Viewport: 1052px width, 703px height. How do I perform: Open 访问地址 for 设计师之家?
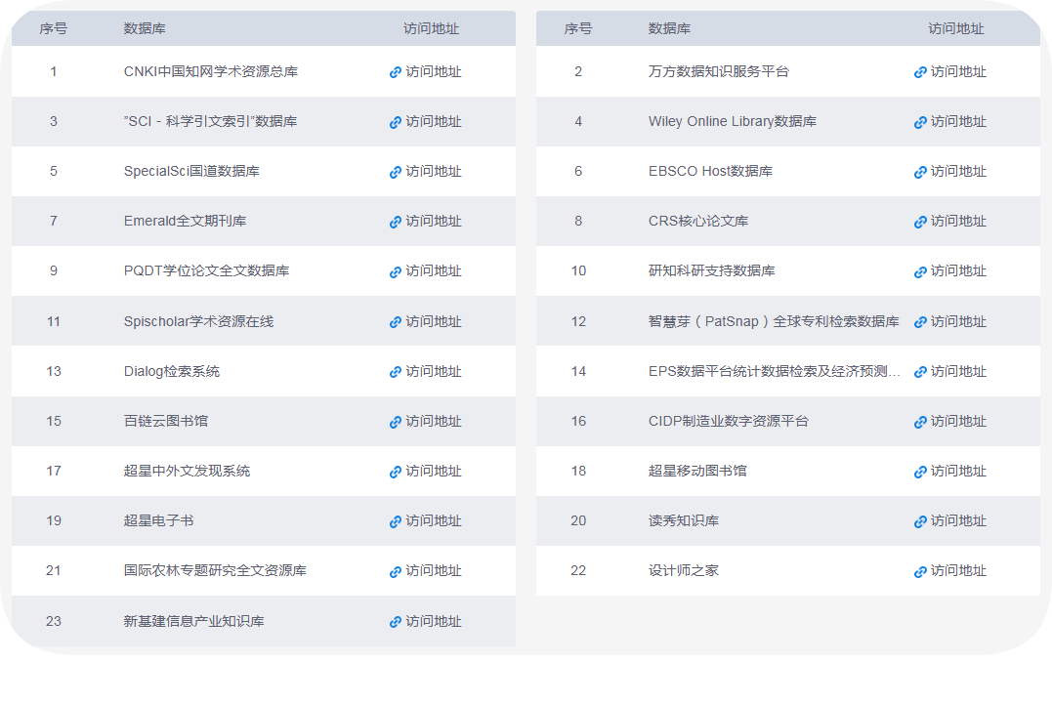(x=957, y=571)
